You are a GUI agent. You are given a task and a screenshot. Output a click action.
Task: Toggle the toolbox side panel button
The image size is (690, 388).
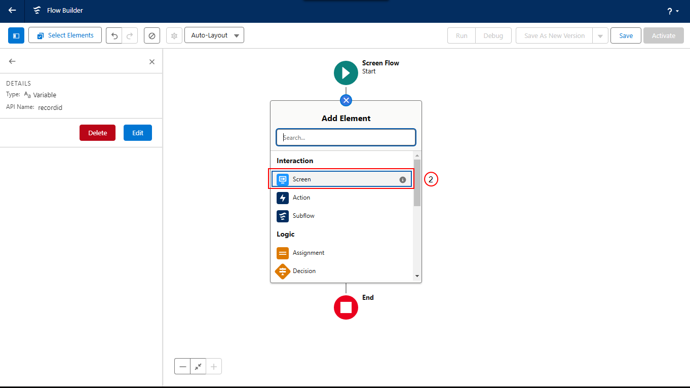[16, 35]
